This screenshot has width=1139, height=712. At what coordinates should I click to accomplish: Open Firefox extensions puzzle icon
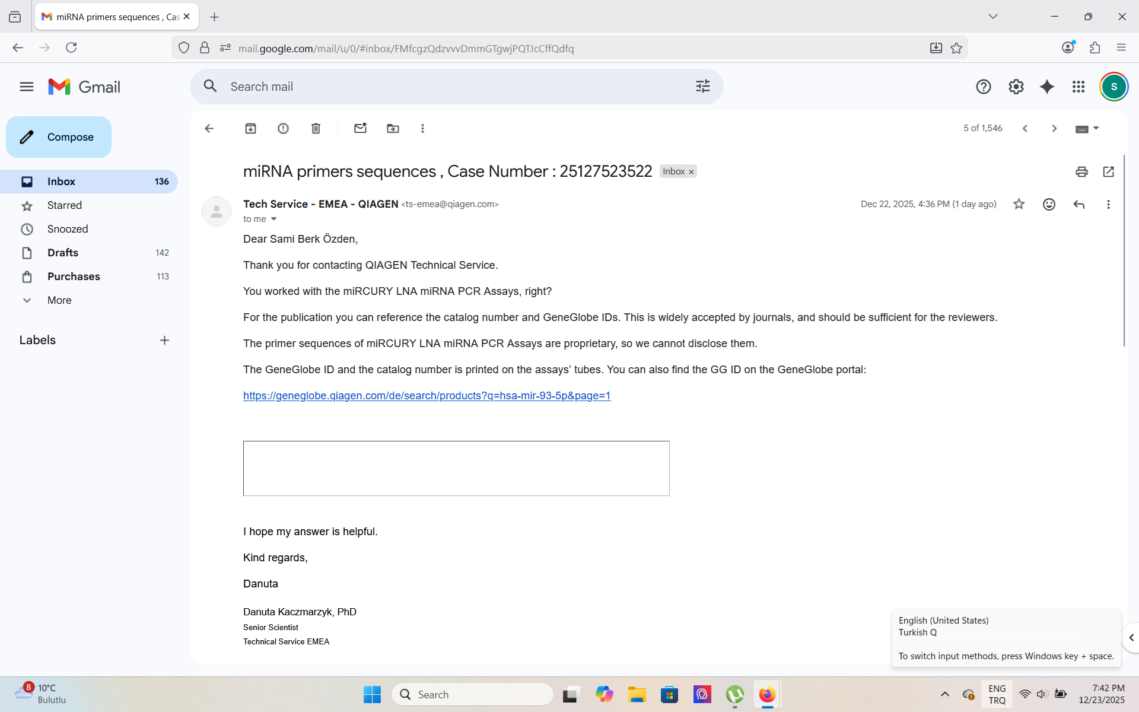click(1095, 47)
